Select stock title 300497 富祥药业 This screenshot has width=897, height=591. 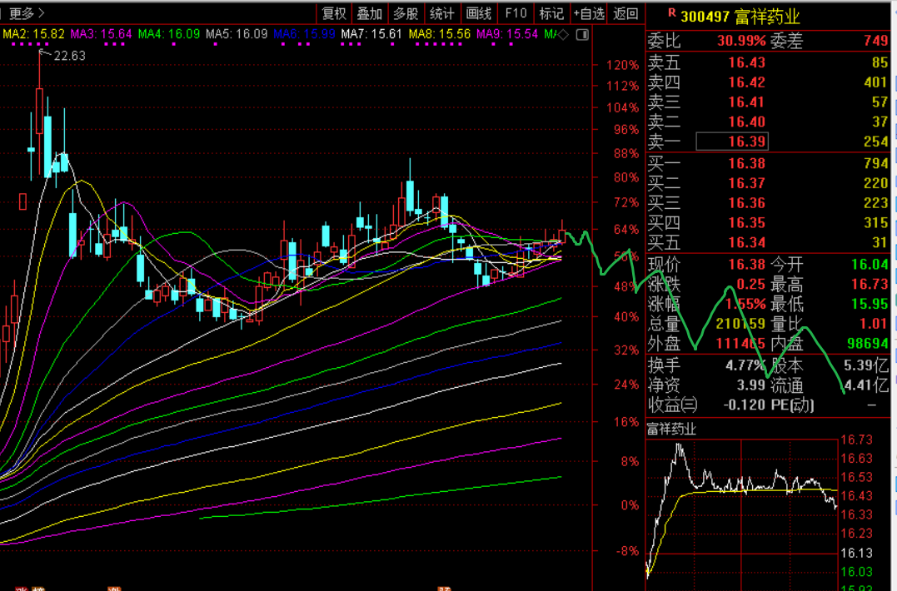tap(740, 16)
